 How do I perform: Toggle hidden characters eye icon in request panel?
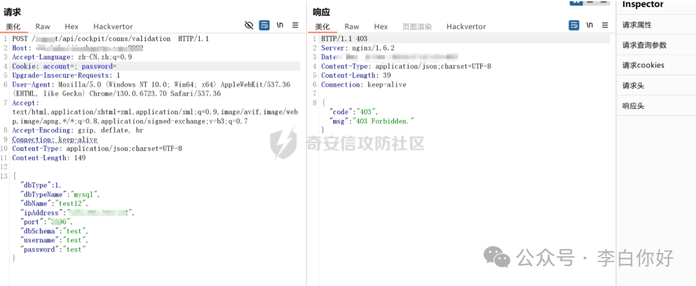coord(249,25)
